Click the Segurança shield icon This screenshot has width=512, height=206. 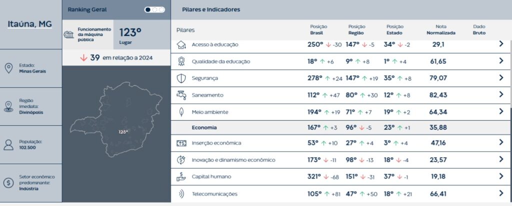[x=180, y=78]
